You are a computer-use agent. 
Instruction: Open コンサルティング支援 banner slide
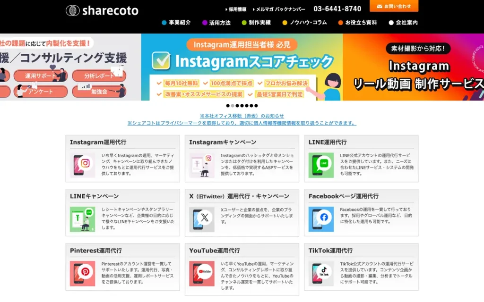coord(70,67)
